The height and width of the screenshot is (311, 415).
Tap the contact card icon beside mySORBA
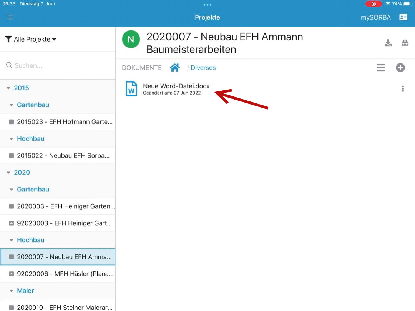tap(403, 17)
